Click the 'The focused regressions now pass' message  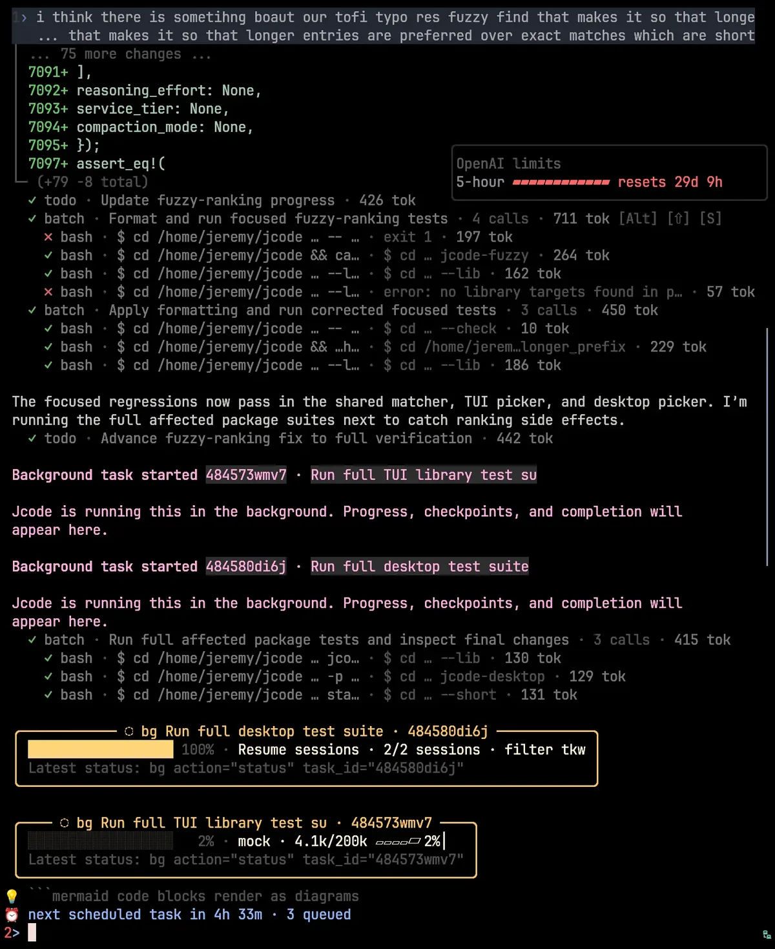(380, 411)
